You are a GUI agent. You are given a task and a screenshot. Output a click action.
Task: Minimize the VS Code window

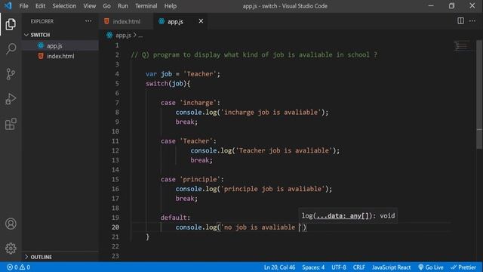(431, 5)
